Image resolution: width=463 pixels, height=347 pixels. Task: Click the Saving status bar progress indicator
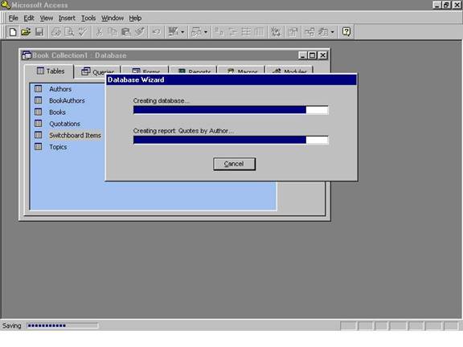(x=62, y=325)
